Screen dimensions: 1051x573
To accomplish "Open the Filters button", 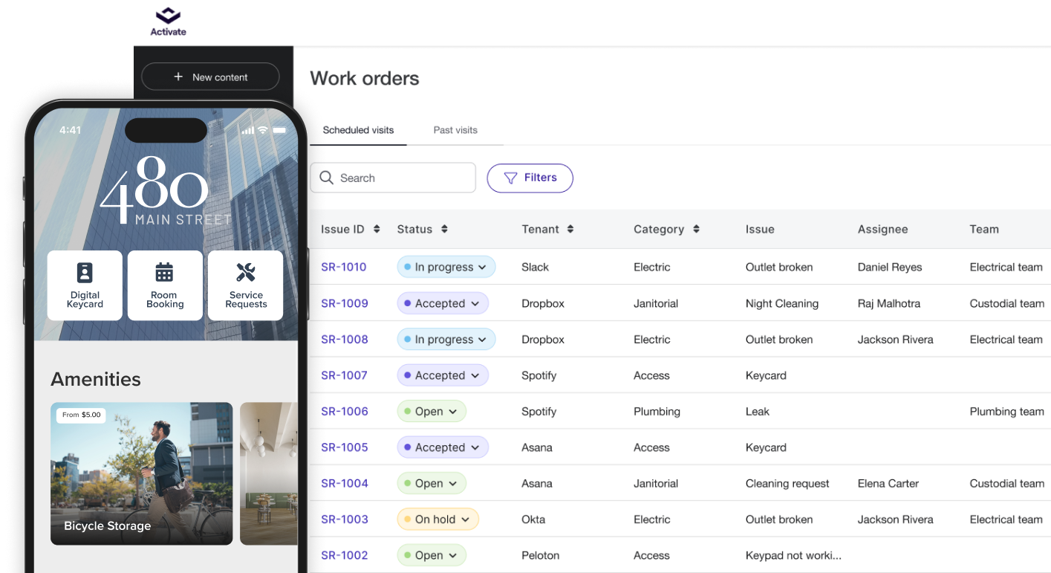I will (x=530, y=178).
